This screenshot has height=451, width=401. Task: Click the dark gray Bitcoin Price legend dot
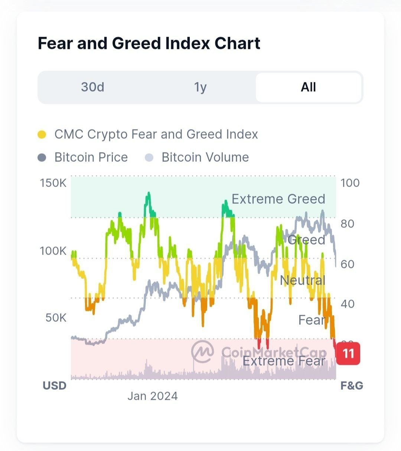[42, 158]
